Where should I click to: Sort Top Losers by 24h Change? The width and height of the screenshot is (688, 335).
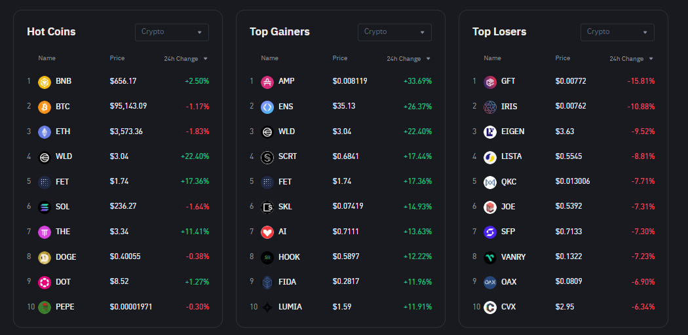click(x=631, y=59)
